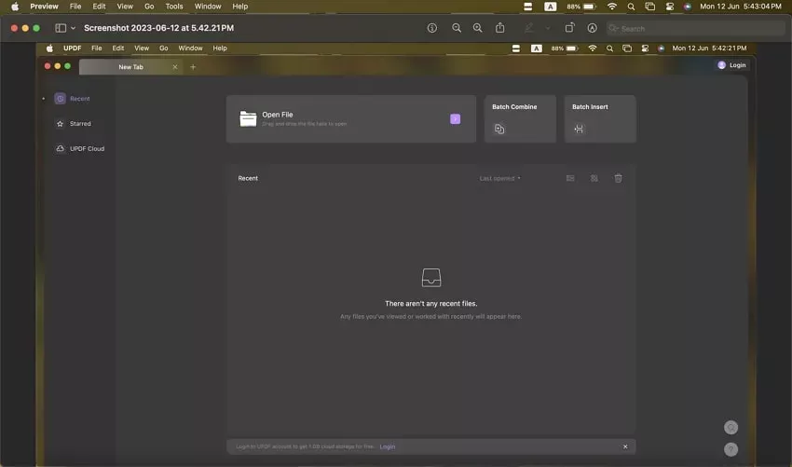Image resolution: width=792 pixels, height=467 pixels.
Task: Open Siri in top menu bar
Action: [x=688, y=7]
